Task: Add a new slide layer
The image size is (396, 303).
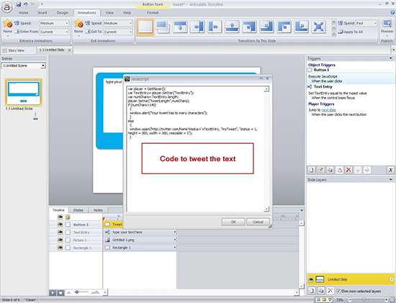Action: pos(312,291)
